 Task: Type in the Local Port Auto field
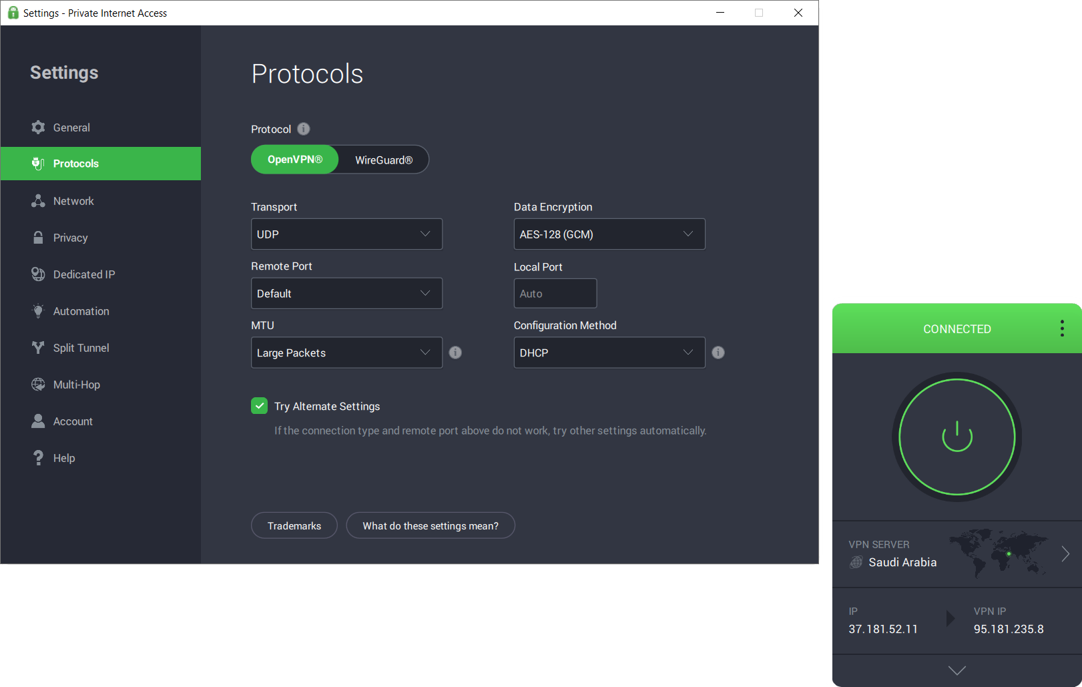[x=555, y=293]
